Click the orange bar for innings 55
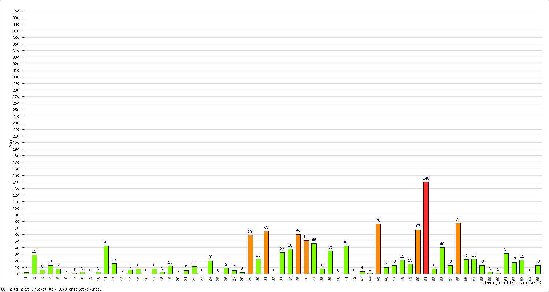549x292 pixels. coord(458,249)
